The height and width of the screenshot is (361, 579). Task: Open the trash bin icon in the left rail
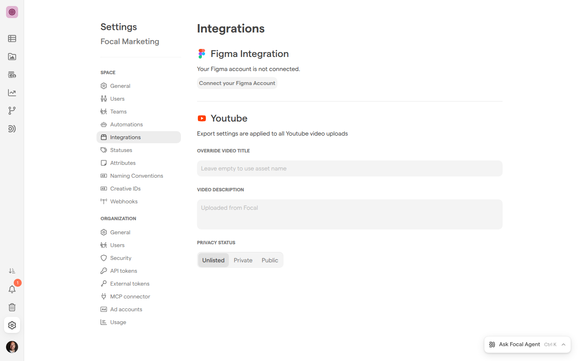click(x=12, y=307)
